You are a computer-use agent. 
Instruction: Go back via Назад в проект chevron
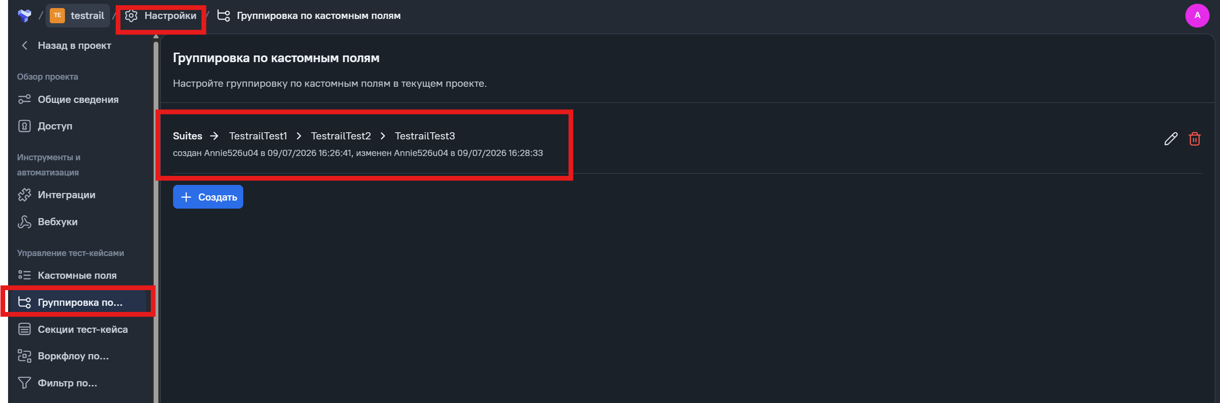tap(25, 46)
